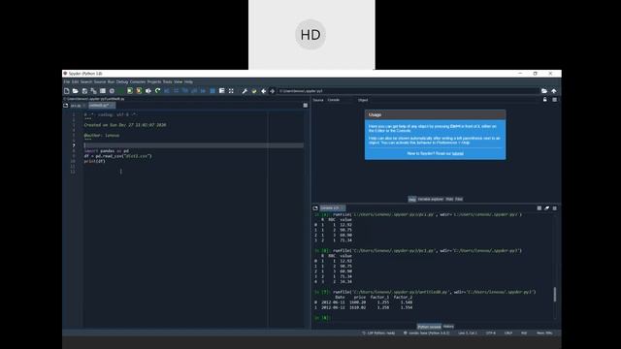Lock the Help pane icon
Image resolution: width=621 pixels, height=349 pixels.
(545, 100)
